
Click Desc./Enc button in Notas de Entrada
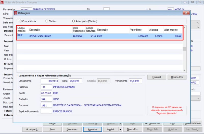pyautogui.click(x=133, y=129)
